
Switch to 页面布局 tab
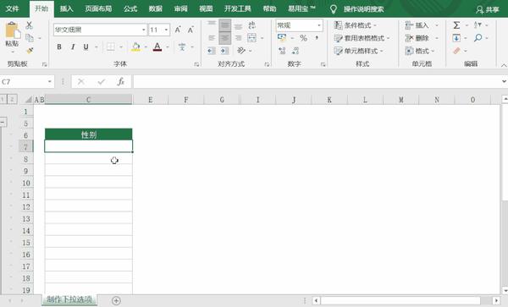tap(98, 8)
